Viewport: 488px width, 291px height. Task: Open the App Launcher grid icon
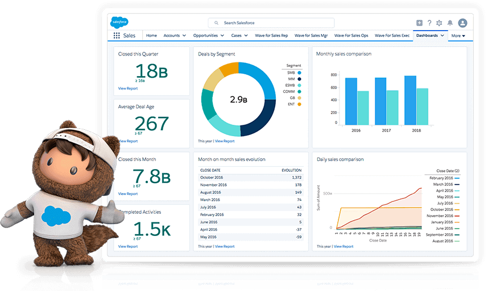[x=117, y=36]
